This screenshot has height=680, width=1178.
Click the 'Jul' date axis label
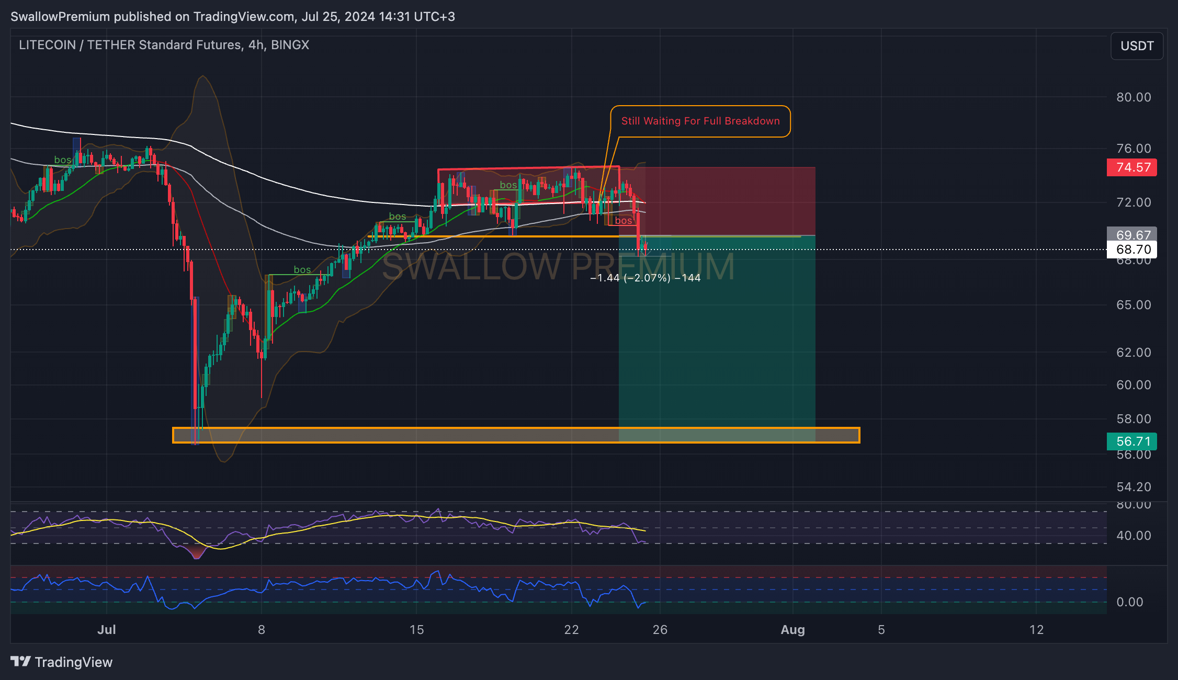(x=107, y=630)
